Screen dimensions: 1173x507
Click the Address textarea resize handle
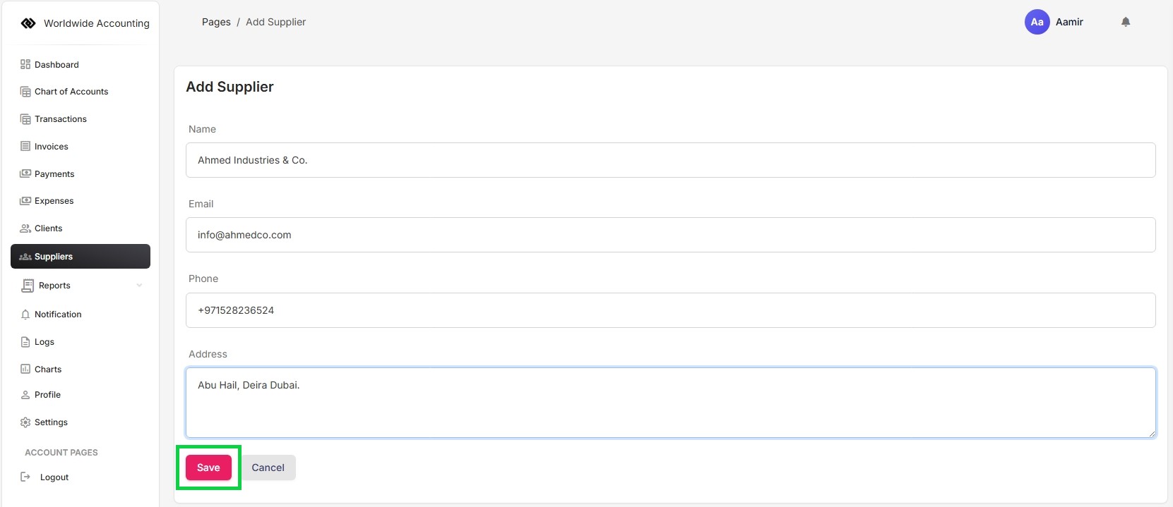(x=1152, y=434)
